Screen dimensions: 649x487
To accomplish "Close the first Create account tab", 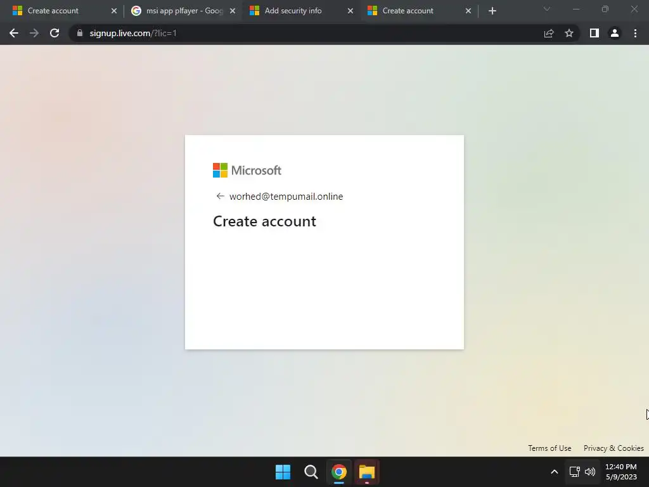I will pyautogui.click(x=114, y=11).
